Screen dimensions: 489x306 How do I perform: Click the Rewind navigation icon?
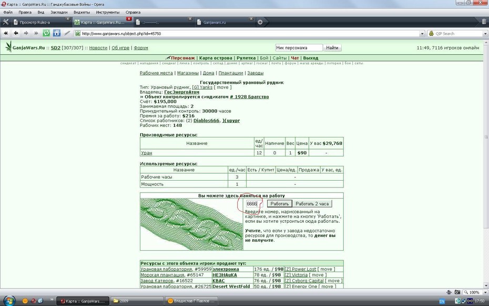pos(6,33)
